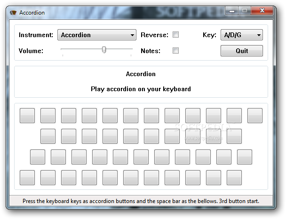Viewport: 286px width, 219px height.
Task: Play the rightmost key in the top button row
Action: click(255, 116)
